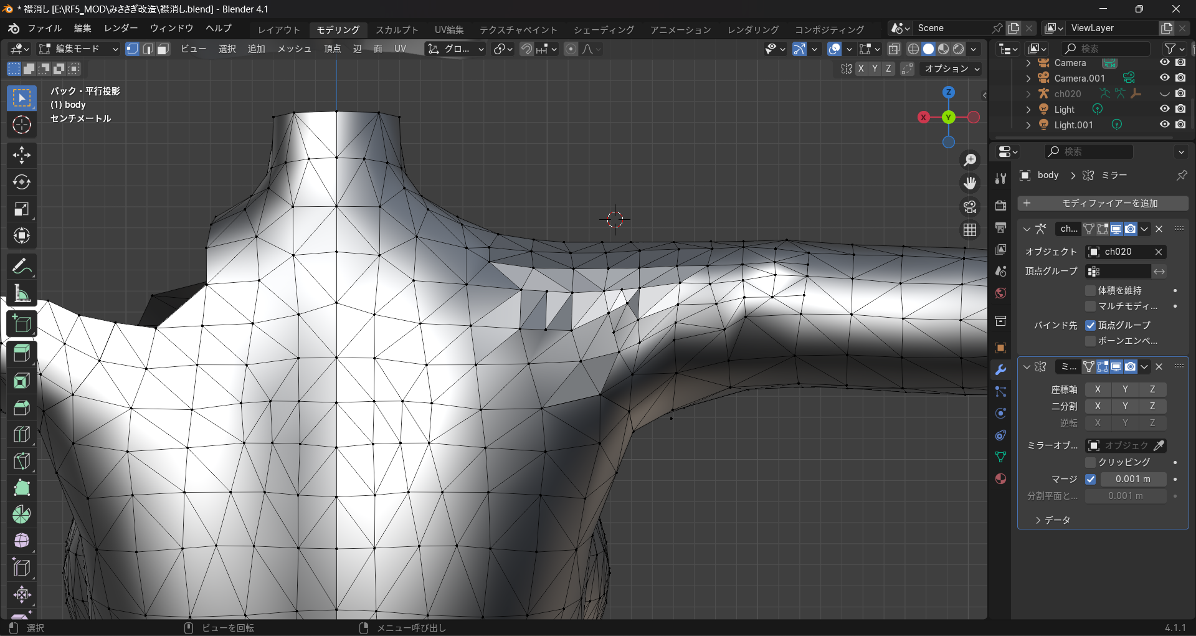The image size is (1196, 636).
Task: Enable the 体積を維持 checkbox
Action: 1090,290
